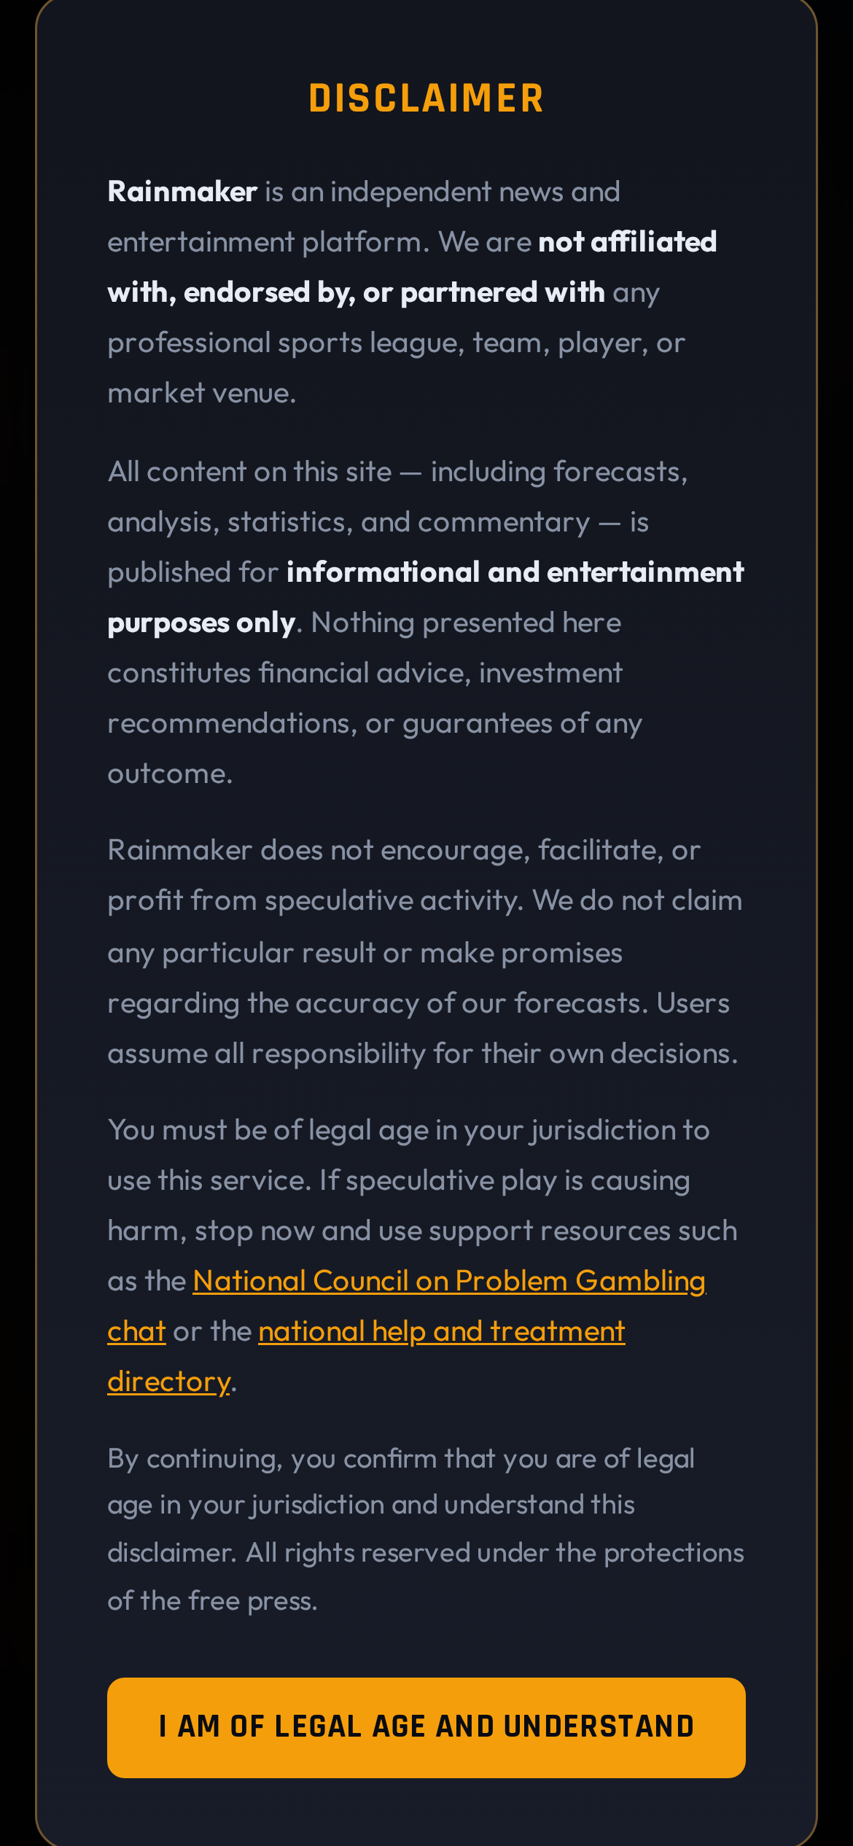Click the underlined word "directory"

click(168, 1382)
